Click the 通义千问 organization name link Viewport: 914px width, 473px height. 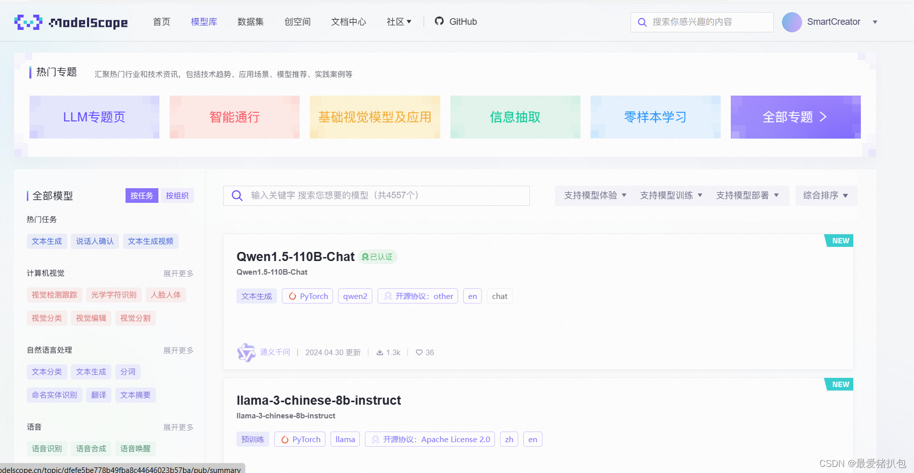click(x=275, y=352)
